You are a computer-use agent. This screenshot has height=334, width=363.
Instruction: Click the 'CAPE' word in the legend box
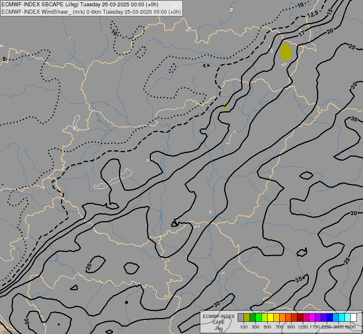pyautogui.click(x=218, y=322)
